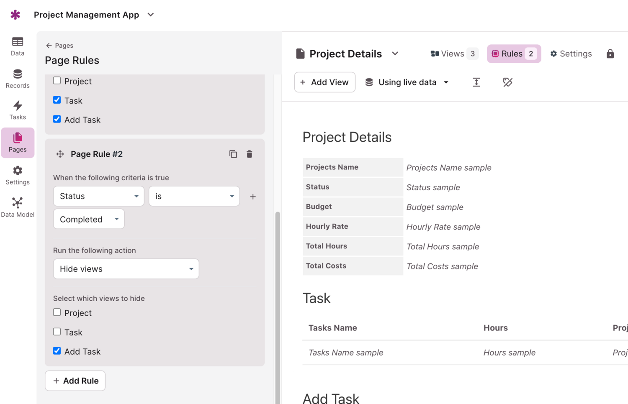Screen dimensions: 628x404
Task: Toggle the design brush-off icon
Action: [507, 82]
